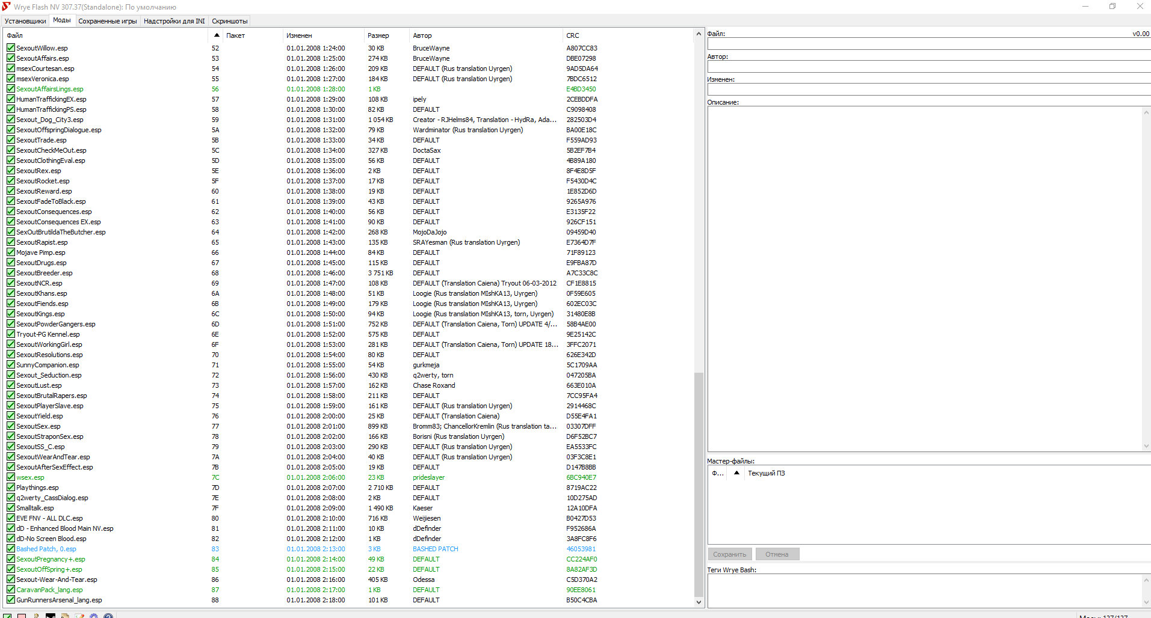Switch to the Установщики tab
1151x618 pixels.
pos(25,21)
